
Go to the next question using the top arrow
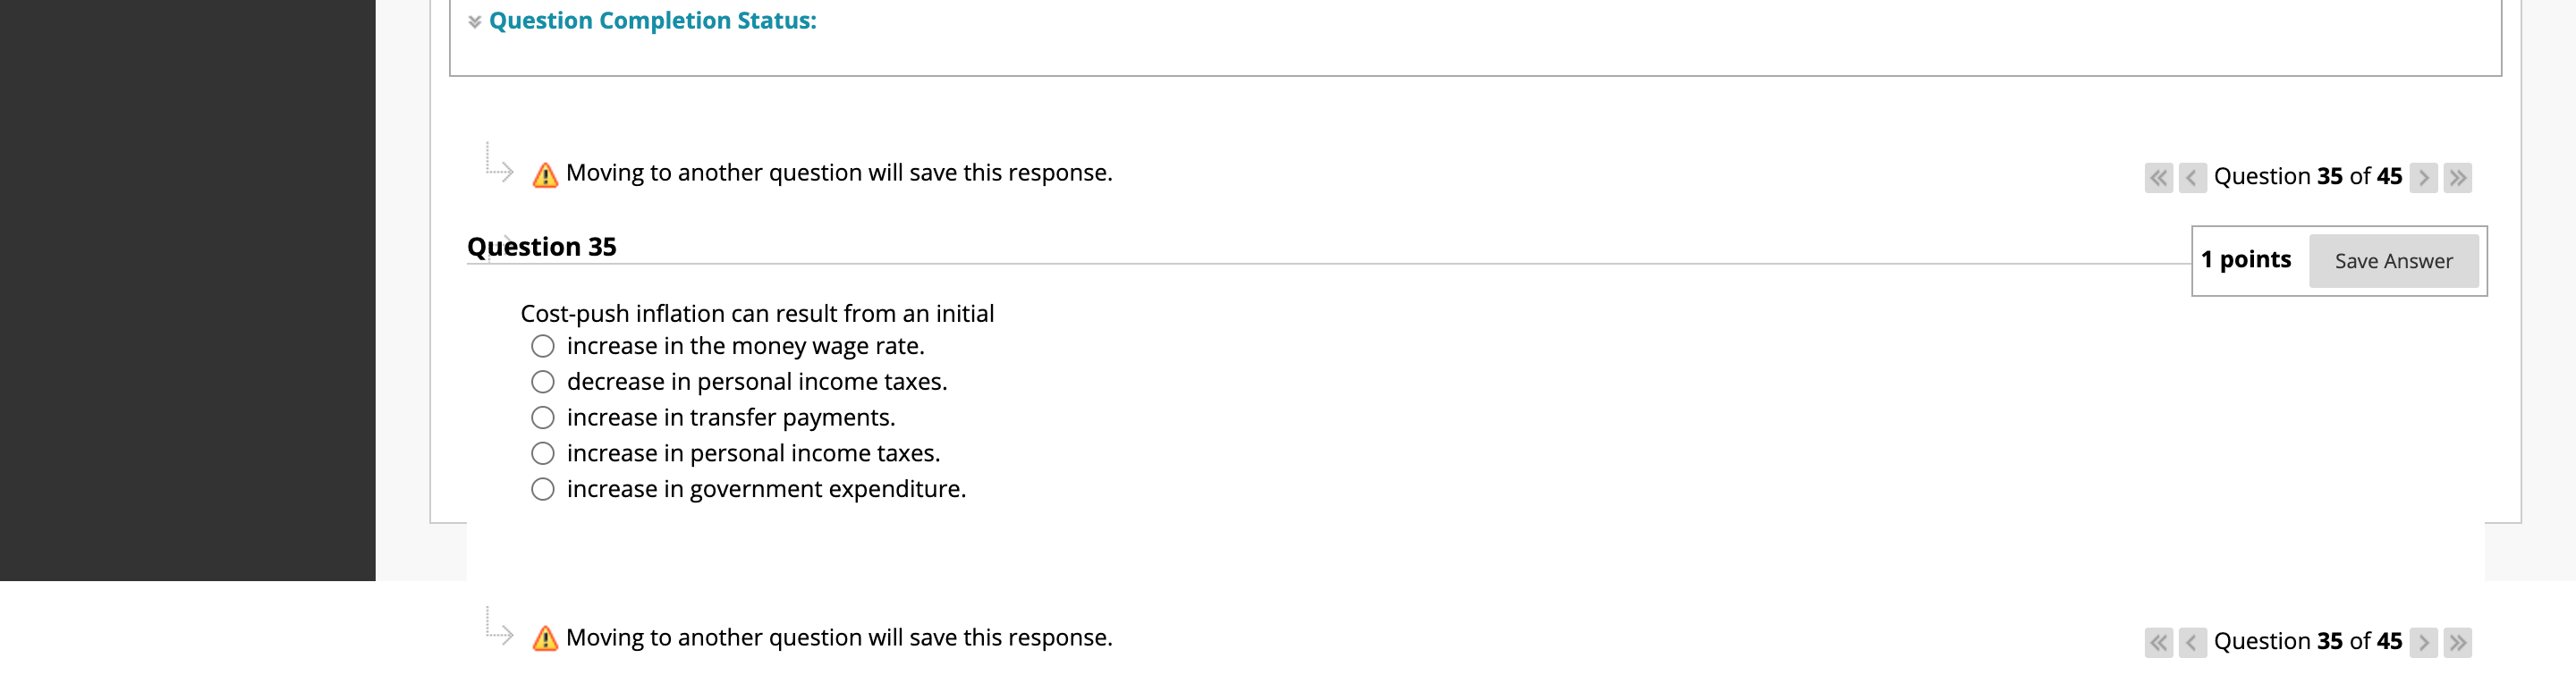click(x=2424, y=178)
